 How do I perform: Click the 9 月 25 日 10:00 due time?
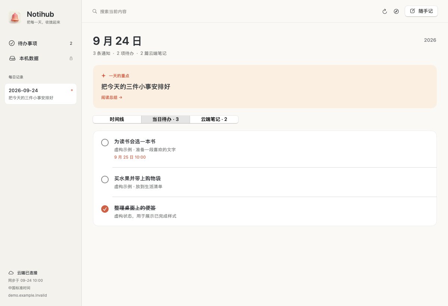130,157
